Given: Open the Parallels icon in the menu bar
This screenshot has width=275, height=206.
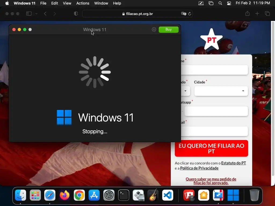Looking at the screenshot, I should pos(201,3).
